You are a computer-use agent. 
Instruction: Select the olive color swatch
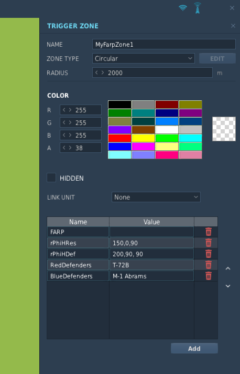(190, 105)
